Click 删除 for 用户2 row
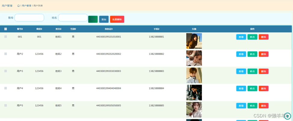Image resolution: width=293 pixels, height=121 pixels. pos(264,54)
